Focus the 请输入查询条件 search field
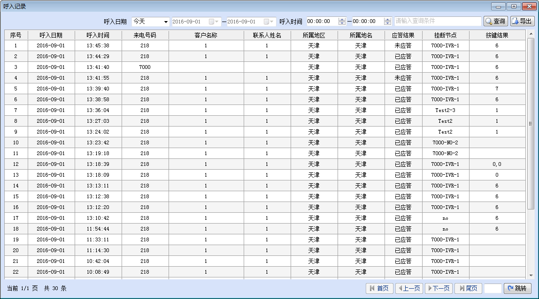The image size is (539, 299). 438,21
